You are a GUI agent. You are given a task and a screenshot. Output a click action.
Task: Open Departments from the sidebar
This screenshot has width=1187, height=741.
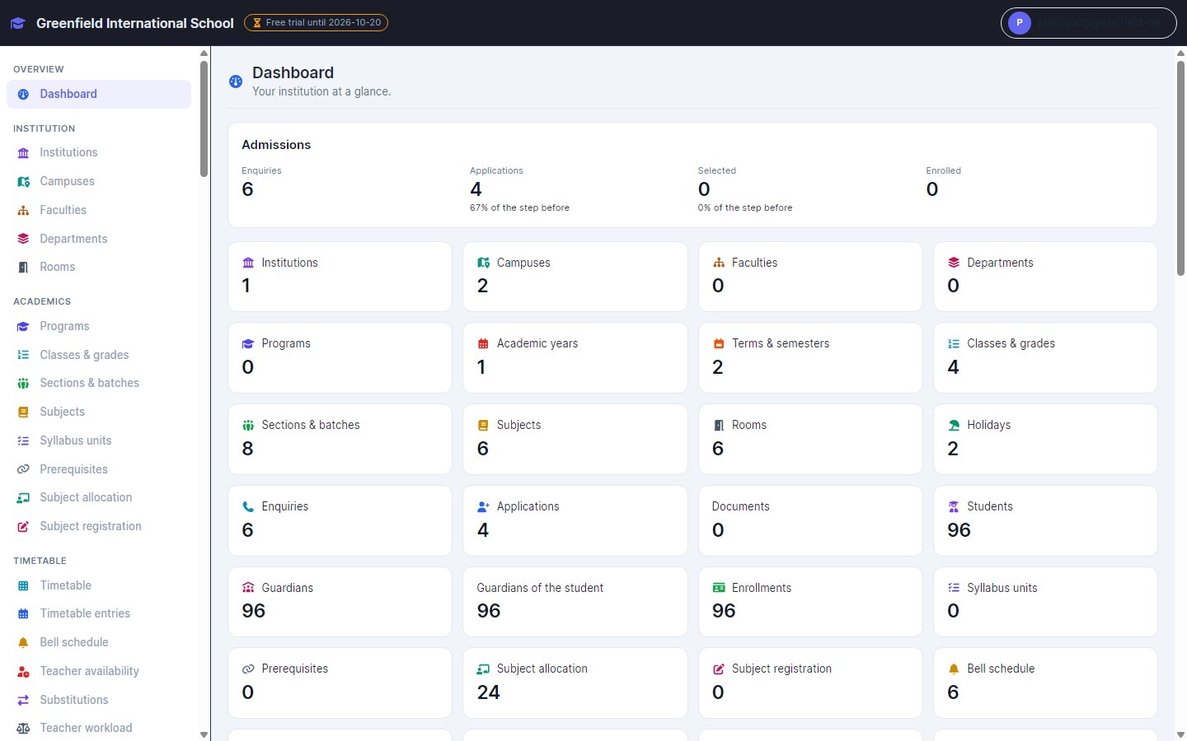click(x=99, y=239)
